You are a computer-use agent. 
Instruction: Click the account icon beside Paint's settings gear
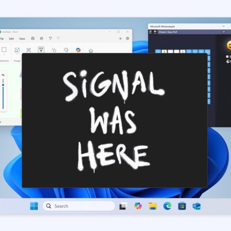121,38
